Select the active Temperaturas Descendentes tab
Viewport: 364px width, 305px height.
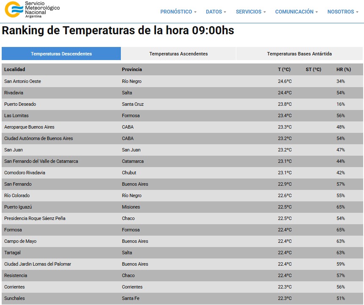point(61,53)
